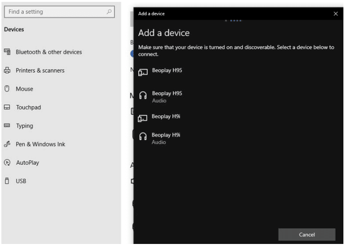
Task: Click the Bluetooth & other devices sidebar icon
Action: 7,52
